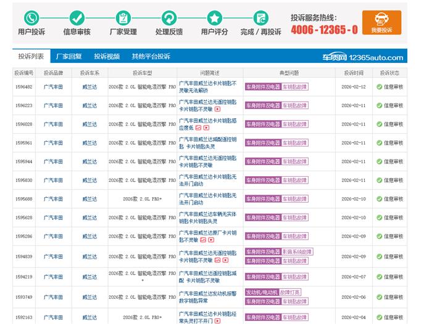This screenshot has width=432, height=324.
Task: Open the 其他平台投诉 tab
Action: point(151,57)
